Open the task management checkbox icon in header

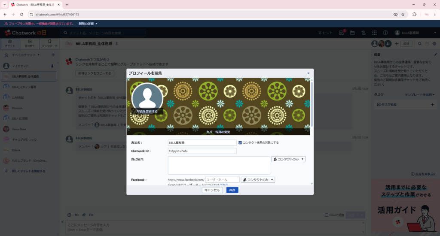(x=342, y=33)
